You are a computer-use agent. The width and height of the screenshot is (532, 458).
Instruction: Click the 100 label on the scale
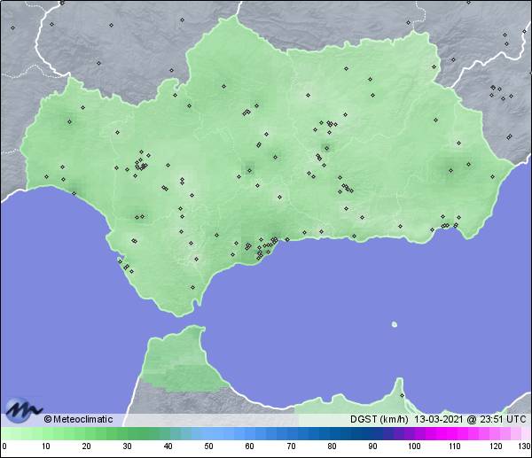coord(414,446)
